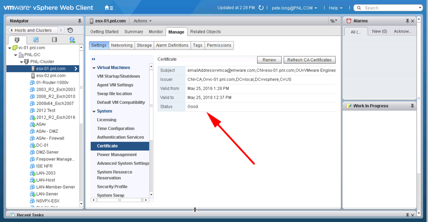Select the ASAv - DMZ virtual machine
Screen dimensions: 428x222
47,131
